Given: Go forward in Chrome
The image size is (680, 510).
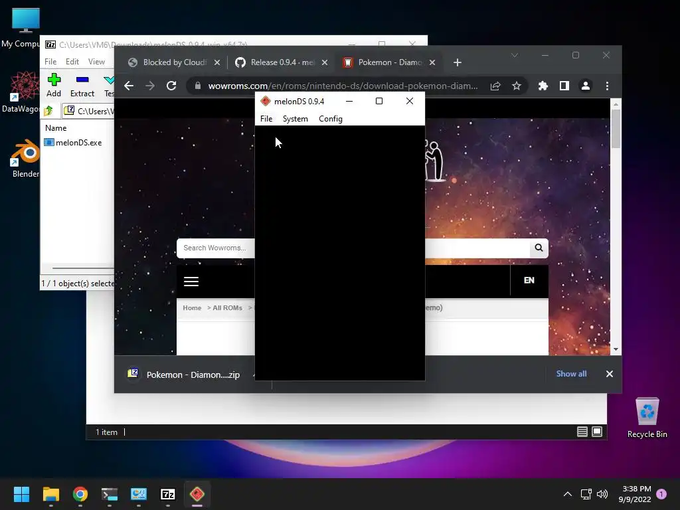Looking at the screenshot, I should coord(150,86).
